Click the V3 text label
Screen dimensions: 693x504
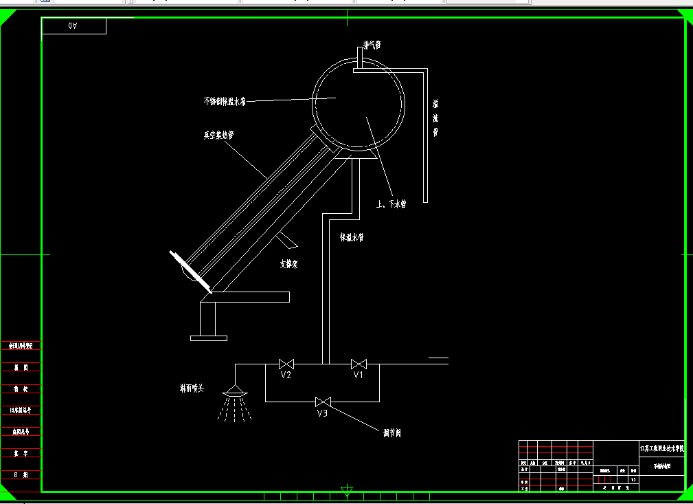[x=322, y=413]
